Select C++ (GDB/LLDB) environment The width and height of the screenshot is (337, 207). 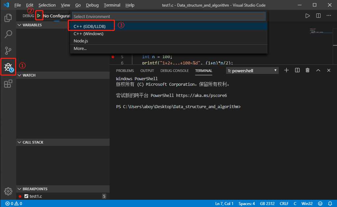point(169,26)
